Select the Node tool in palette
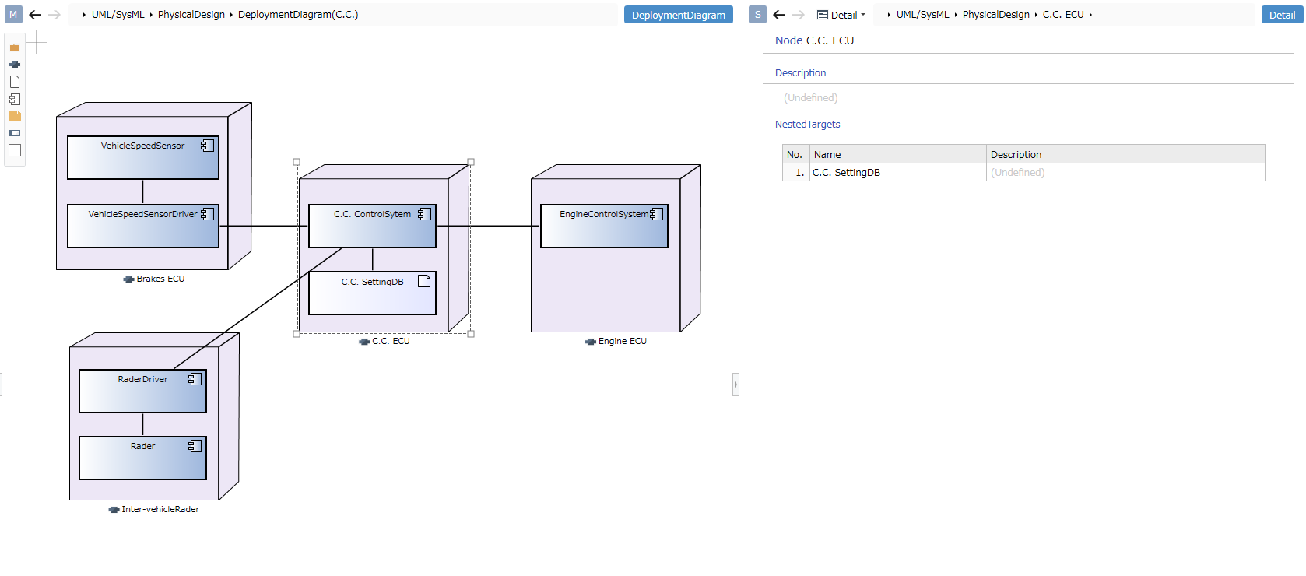 coord(15,65)
